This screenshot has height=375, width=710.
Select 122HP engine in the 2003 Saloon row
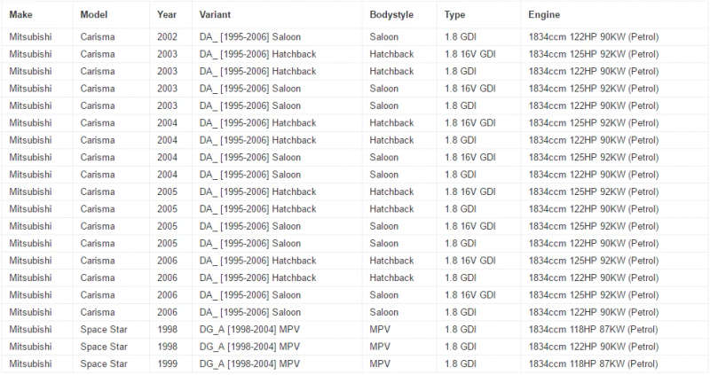594,105
